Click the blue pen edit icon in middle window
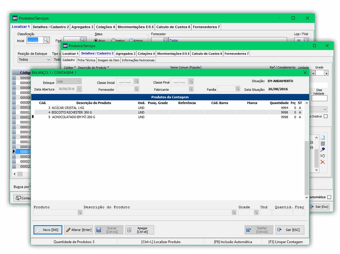340x254 pixels. click(323, 149)
